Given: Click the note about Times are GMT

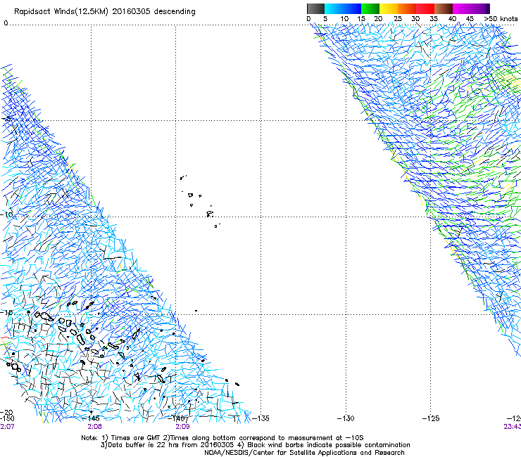Looking at the screenshot, I should click(222, 438).
